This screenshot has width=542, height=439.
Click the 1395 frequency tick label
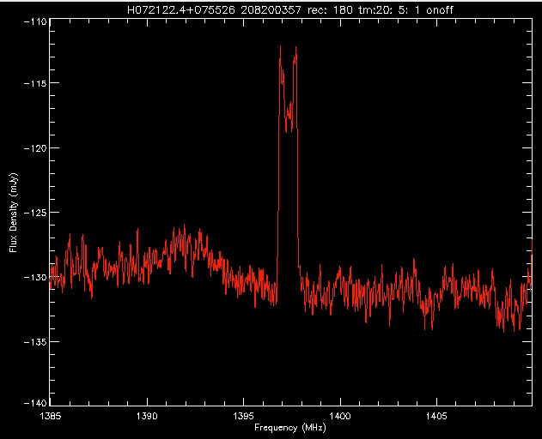pyautogui.click(x=244, y=416)
